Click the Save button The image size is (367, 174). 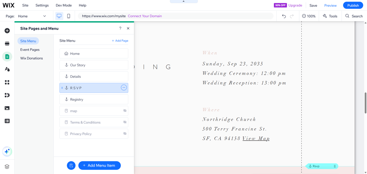click(x=313, y=5)
